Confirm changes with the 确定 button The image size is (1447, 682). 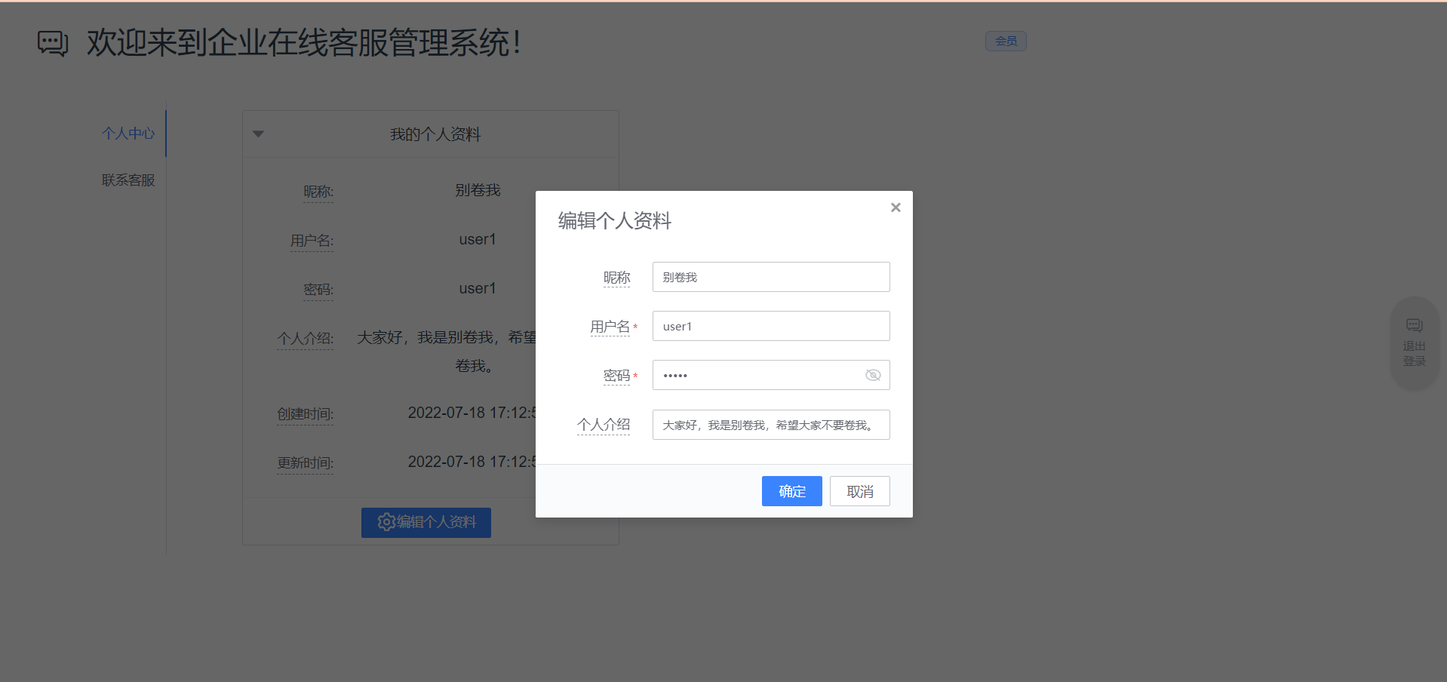tap(791, 491)
